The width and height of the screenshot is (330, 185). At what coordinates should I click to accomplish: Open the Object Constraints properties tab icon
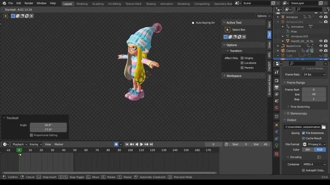tap(277, 138)
